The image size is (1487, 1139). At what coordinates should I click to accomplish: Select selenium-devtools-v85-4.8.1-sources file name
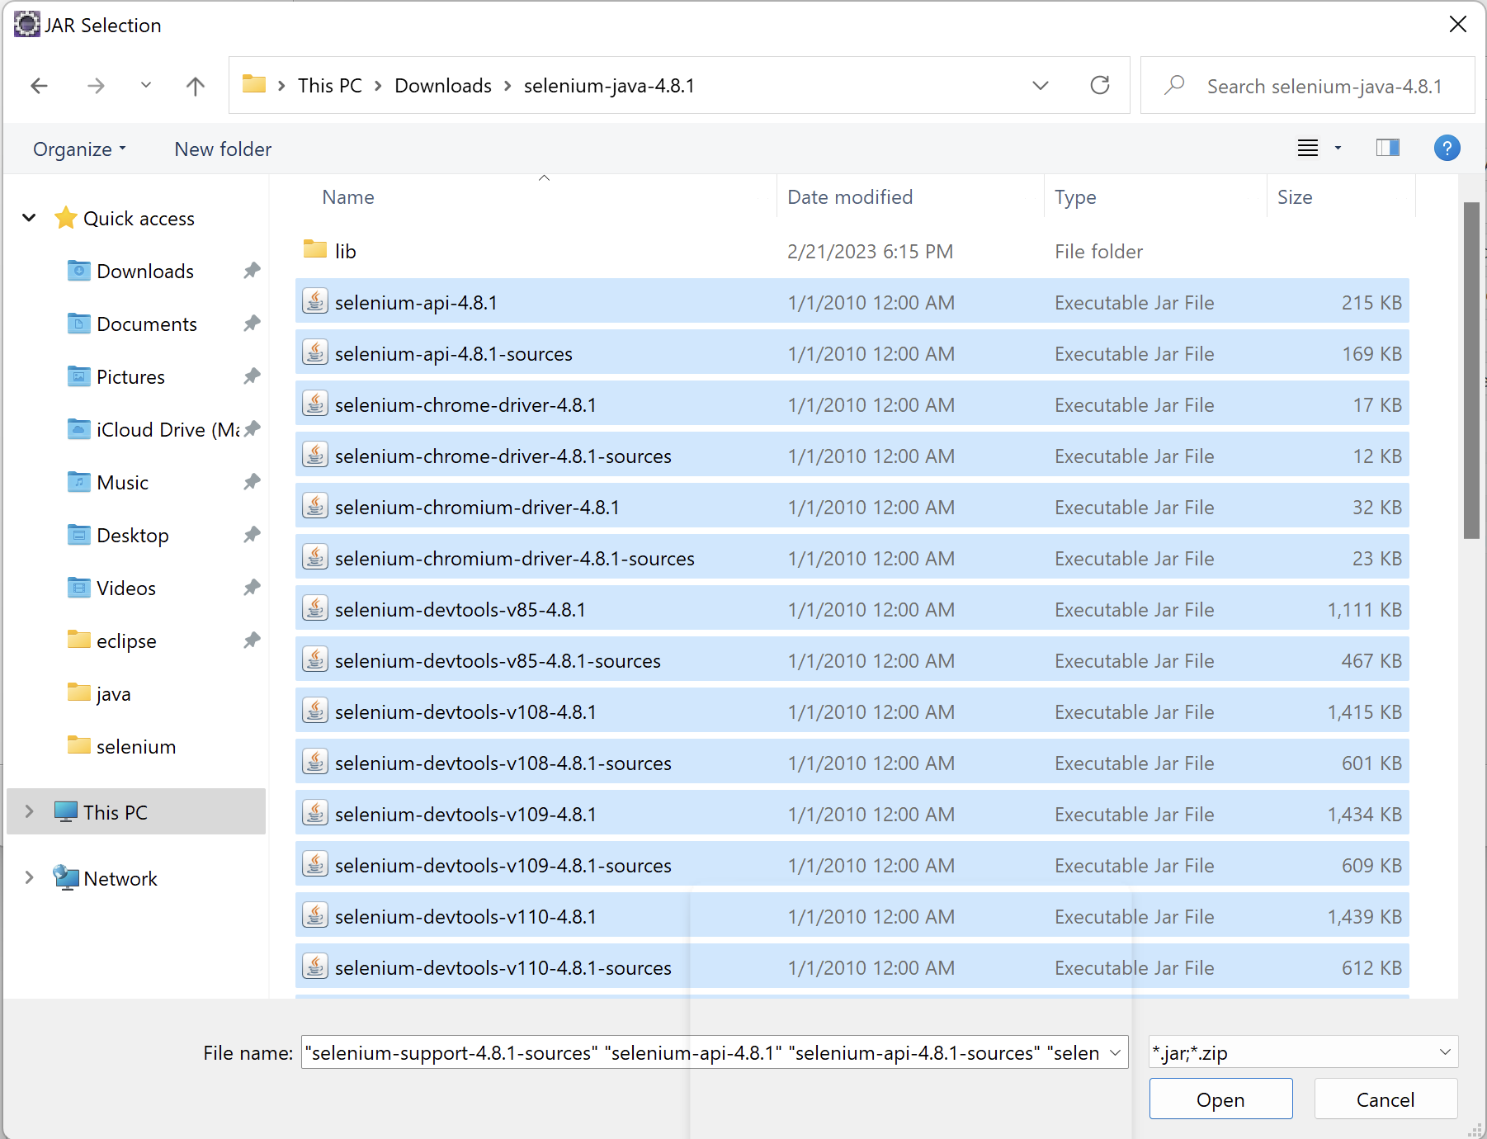point(498,661)
